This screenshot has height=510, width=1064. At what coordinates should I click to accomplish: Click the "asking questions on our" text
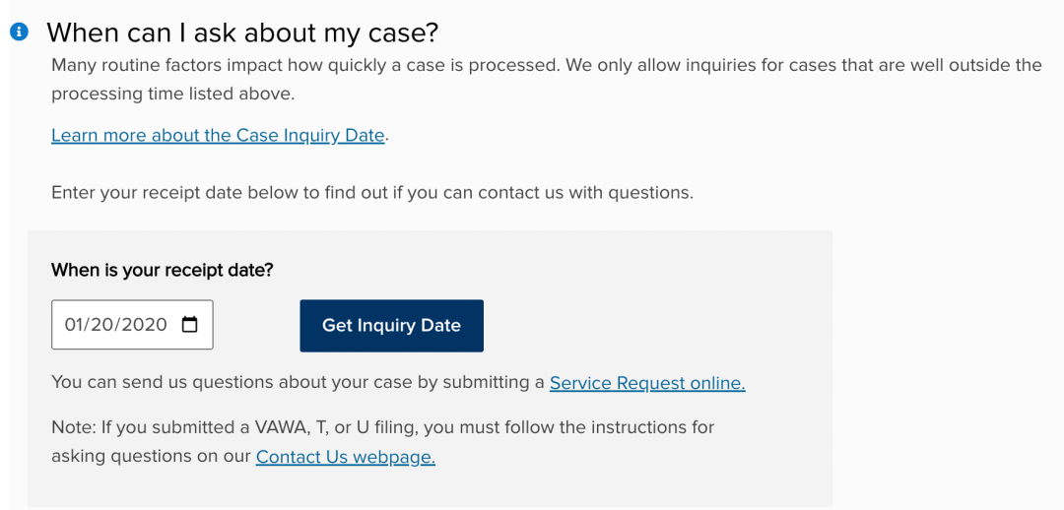pyautogui.click(x=152, y=456)
